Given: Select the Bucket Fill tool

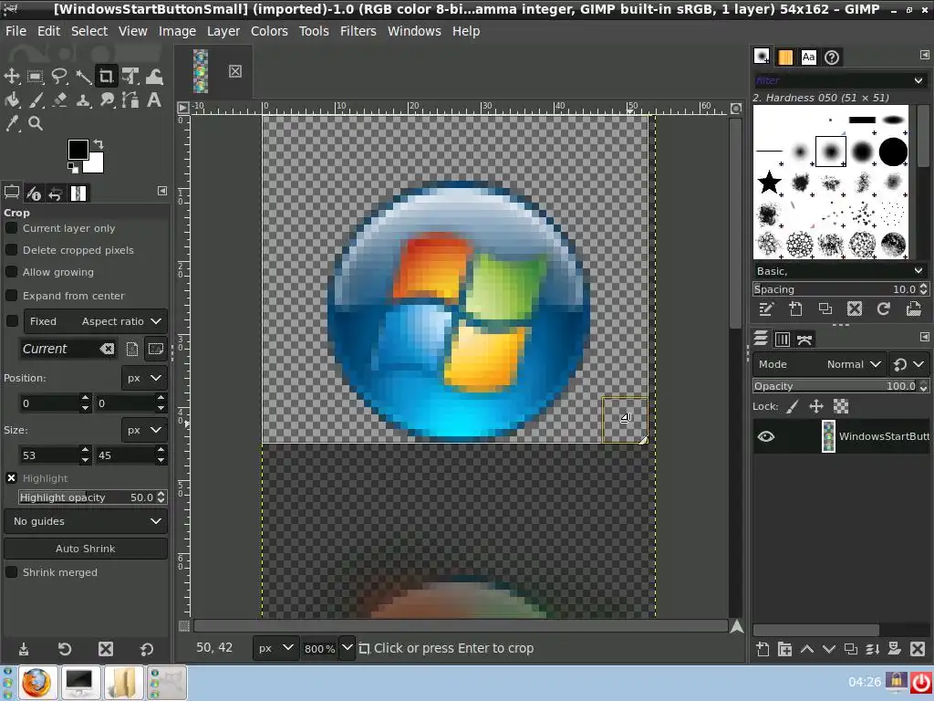Looking at the screenshot, I should coord(12,99).
